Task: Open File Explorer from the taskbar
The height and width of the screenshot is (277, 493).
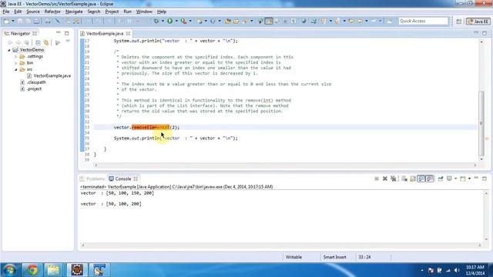Action: (53, 270)
